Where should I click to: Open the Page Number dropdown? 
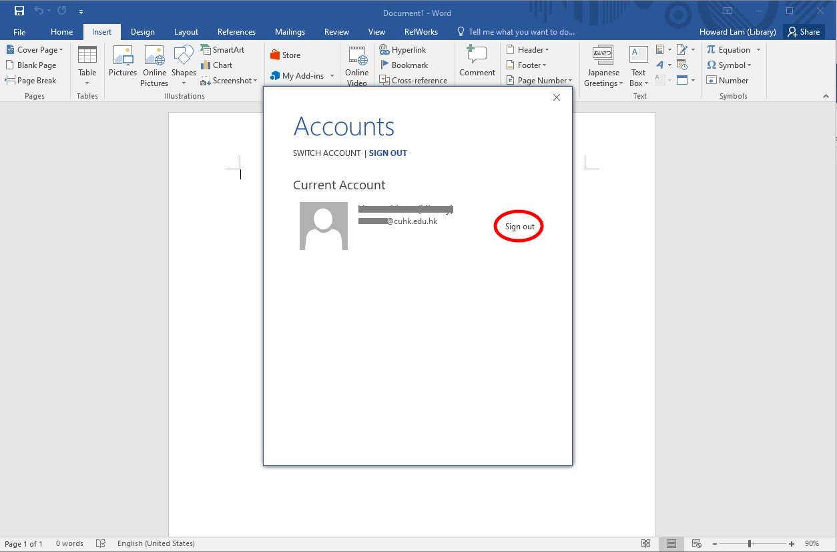tap(539, 81)
